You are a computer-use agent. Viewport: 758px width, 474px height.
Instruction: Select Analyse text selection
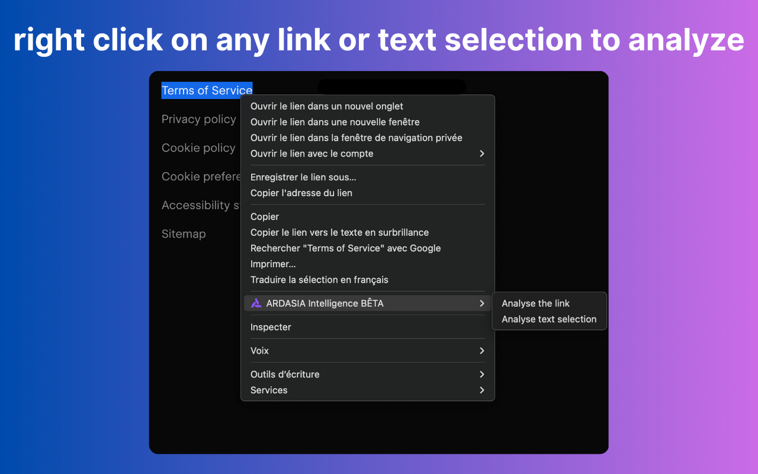click(549, 319)
